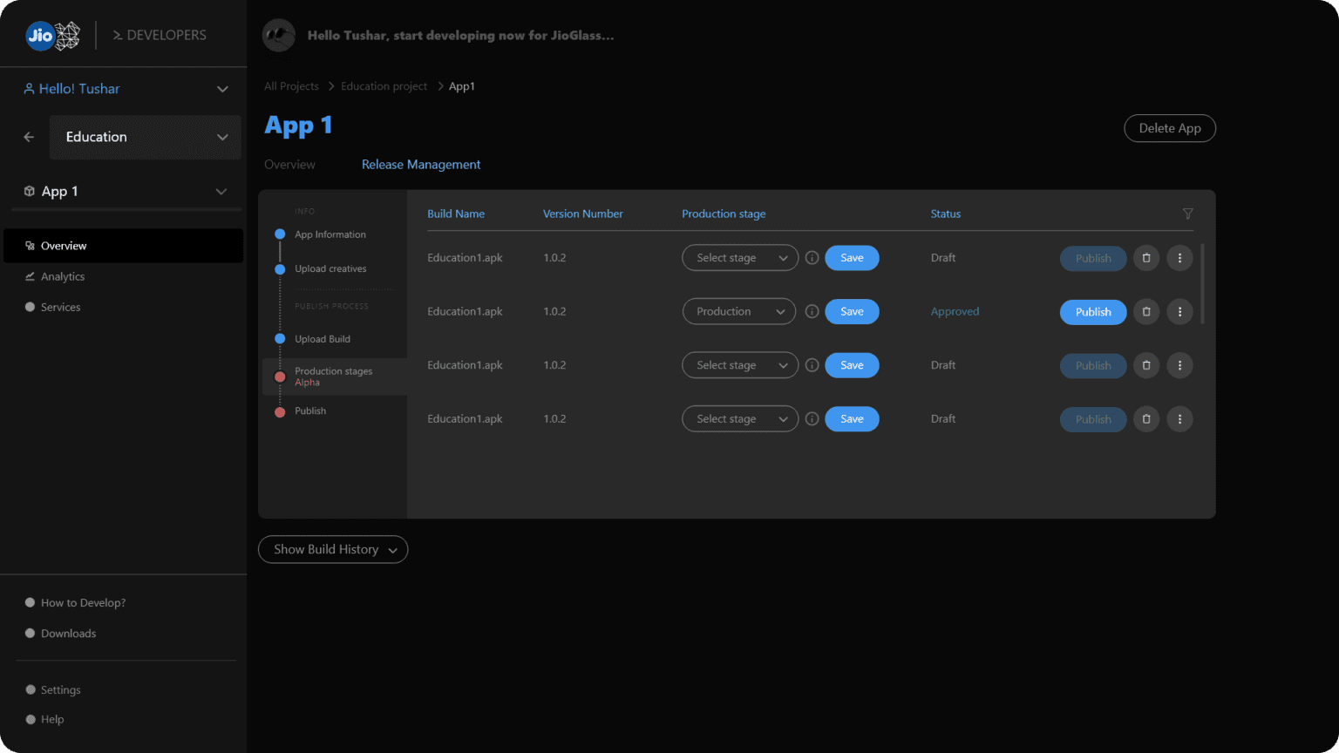The height and width of the screenshot is (753, 1339).
Task: Click the info icon in the Approved row
Action: (x=812, y=311)
